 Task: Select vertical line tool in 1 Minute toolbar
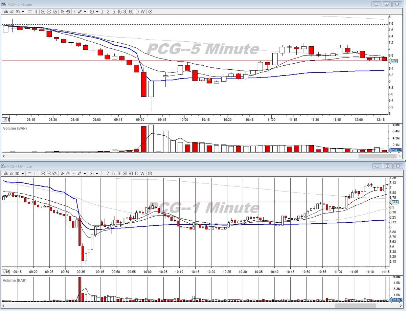click(x=36, y=173)
